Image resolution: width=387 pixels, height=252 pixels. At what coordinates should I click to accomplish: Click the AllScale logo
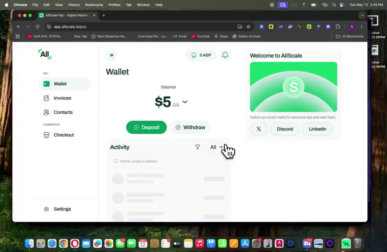[x=45, y=54]
